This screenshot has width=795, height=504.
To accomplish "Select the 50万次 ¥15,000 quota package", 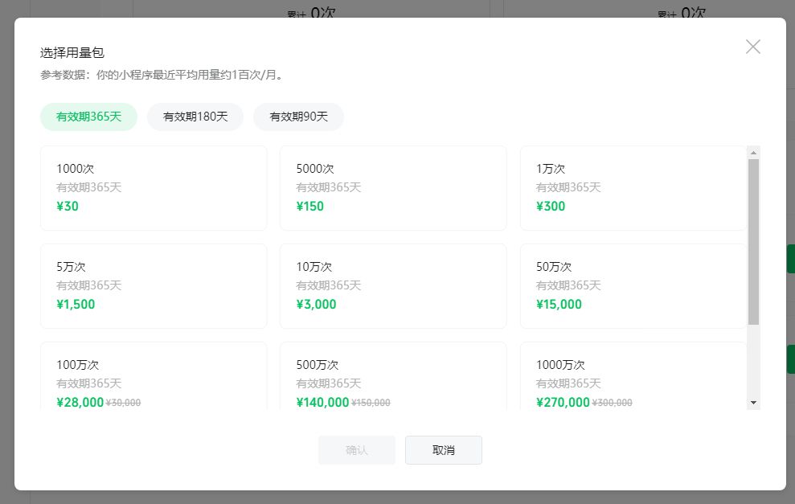I will point(633,285).
